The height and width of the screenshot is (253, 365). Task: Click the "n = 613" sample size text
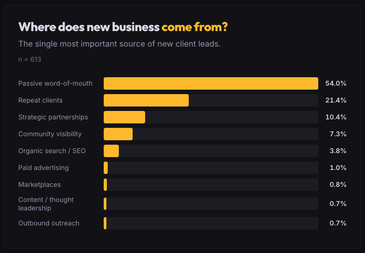click(x=29, y=59)
